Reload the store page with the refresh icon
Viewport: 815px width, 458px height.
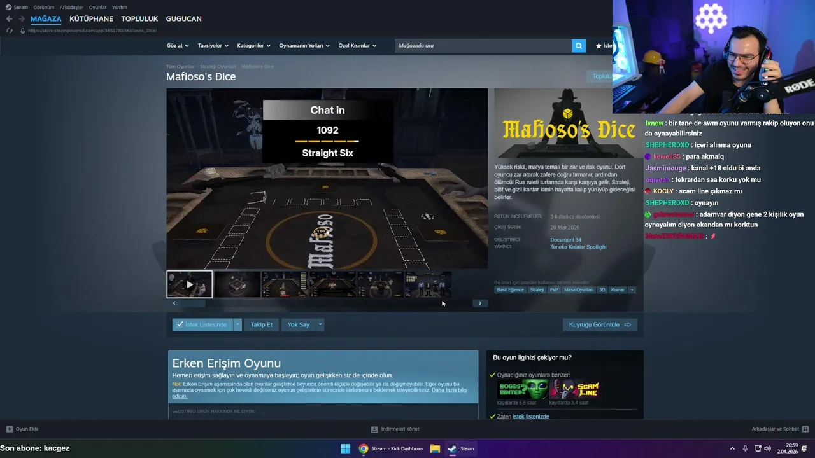(9, 31)
